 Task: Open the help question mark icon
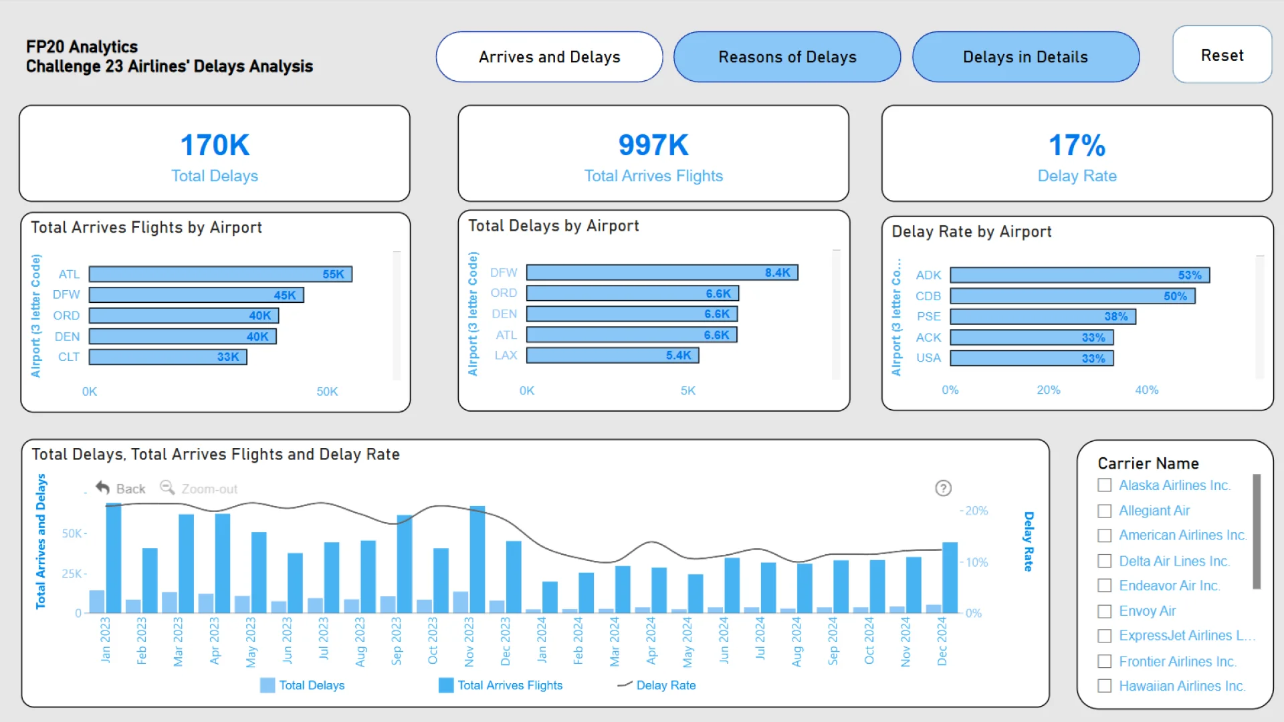coord(943,489)
